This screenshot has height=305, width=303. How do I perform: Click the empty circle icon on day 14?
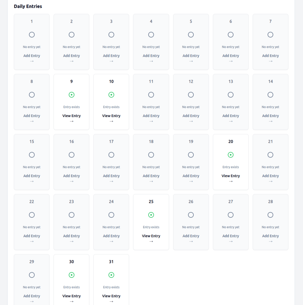pos(270,95)
